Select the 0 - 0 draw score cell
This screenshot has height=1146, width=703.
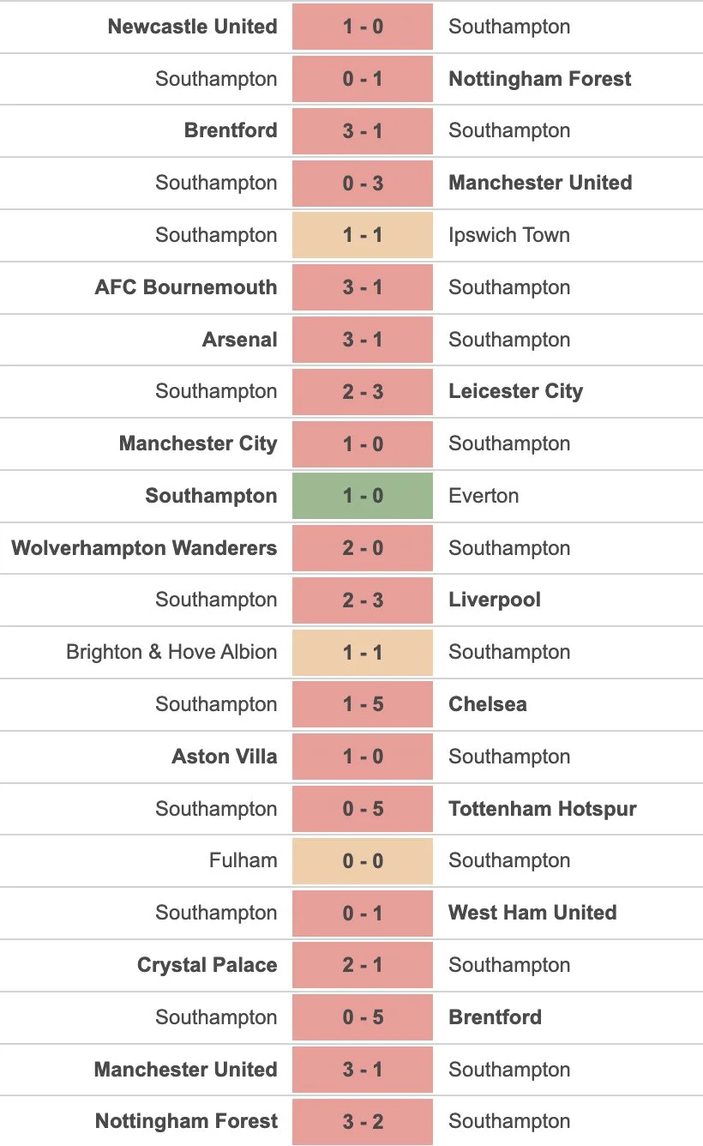coord(362,860)
